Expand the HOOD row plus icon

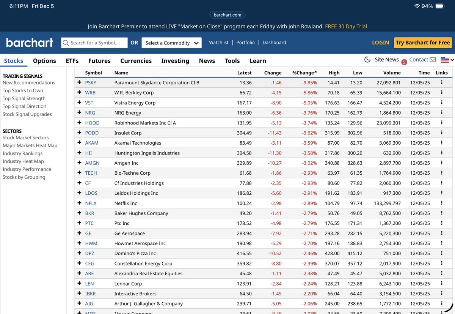point(79,123)
